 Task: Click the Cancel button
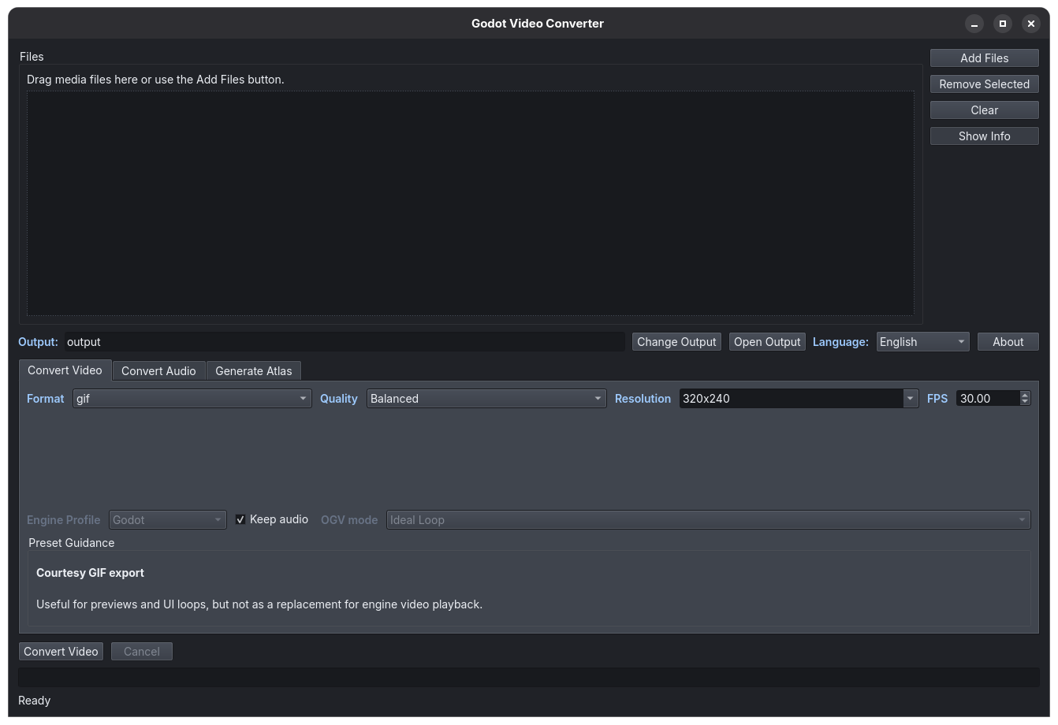pyautogui.click(x=142, y=652)
